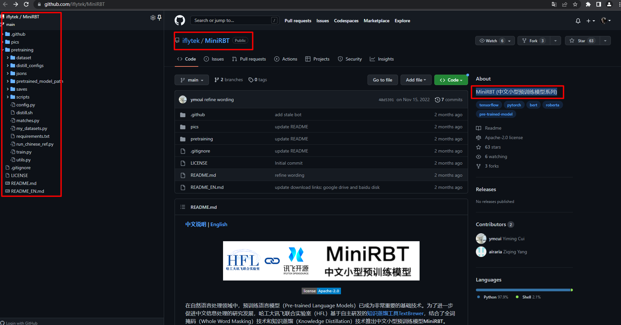621x325 pixels.
Task: Focus the Search or jump to field
Action: pyautogui.click(x=235, y=20)
